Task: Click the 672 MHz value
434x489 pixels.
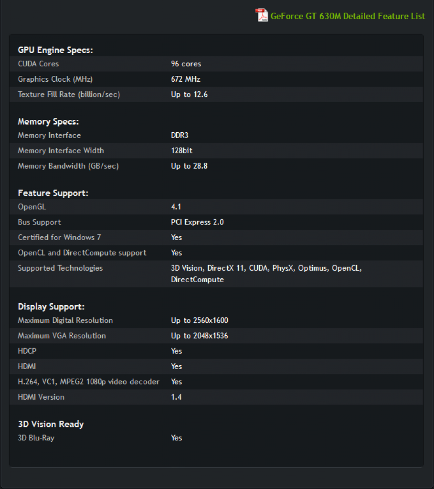Action: (186, 79)
